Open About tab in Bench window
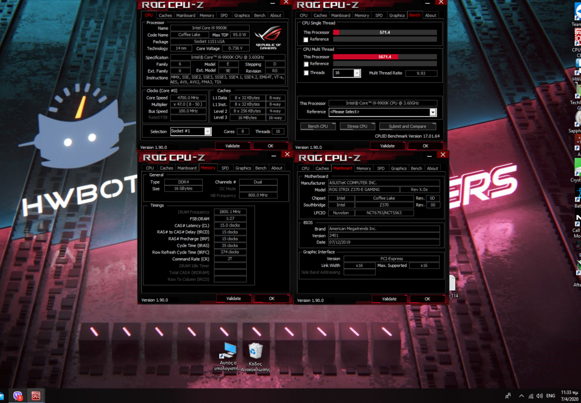The width and height of the screenshot is (581, 403). point(430,16)
